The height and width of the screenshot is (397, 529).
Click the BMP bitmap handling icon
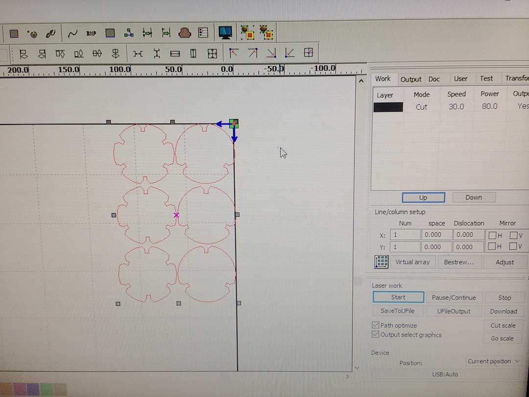coord(91,33)
